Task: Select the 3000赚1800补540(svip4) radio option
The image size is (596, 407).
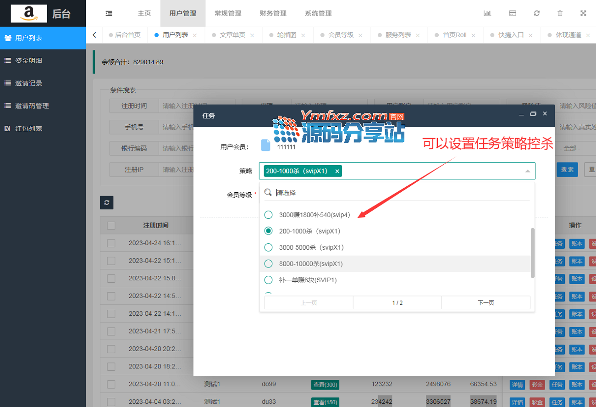Action: pos(269,215)
